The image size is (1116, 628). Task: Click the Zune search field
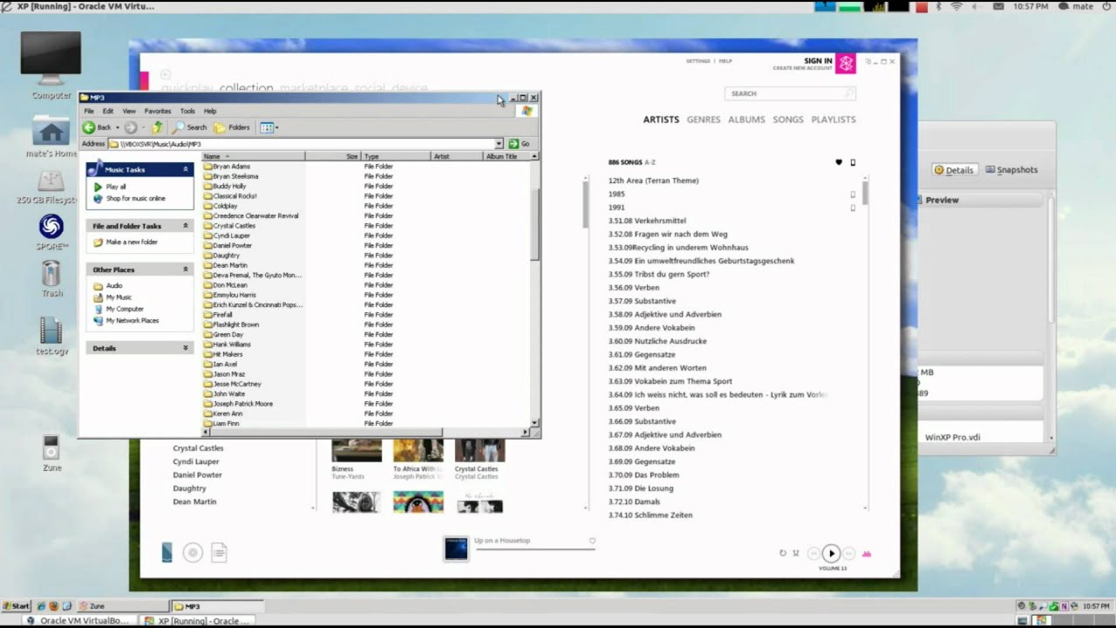pyautogui.click(x=790, y=93)
